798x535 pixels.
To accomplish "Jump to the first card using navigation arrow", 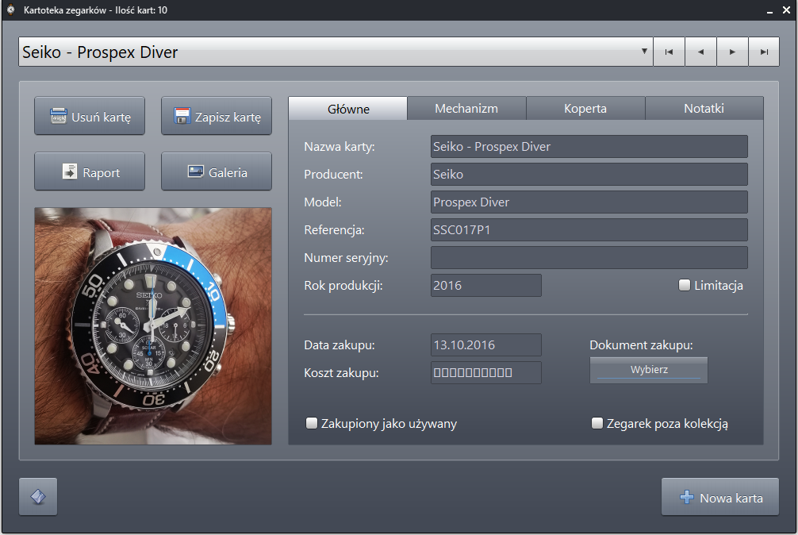I will coord(669,52).
